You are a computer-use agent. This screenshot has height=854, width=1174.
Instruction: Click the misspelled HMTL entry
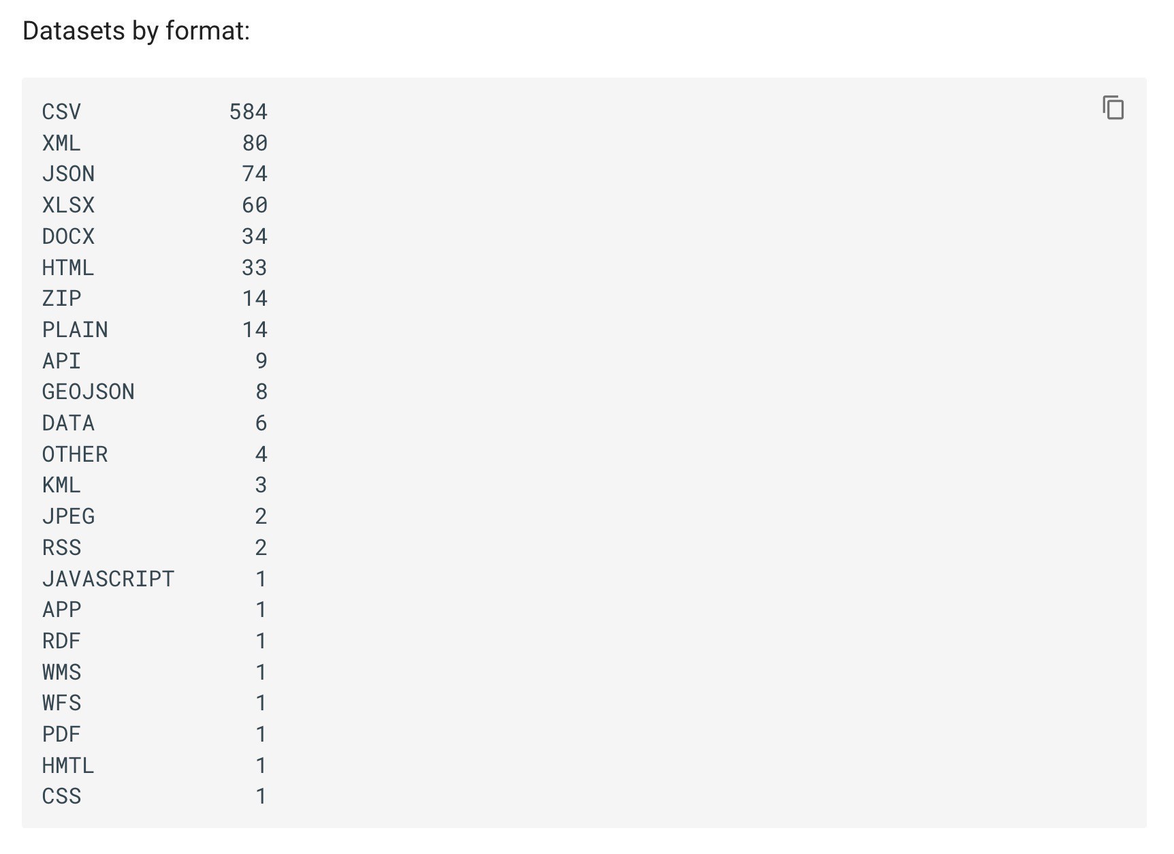tap(68, 765)
